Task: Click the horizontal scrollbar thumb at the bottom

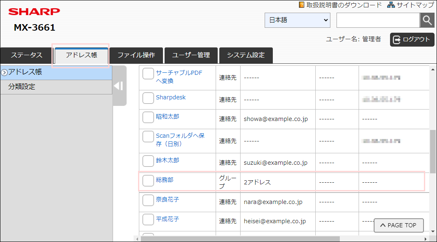Action: pos(240,239)
